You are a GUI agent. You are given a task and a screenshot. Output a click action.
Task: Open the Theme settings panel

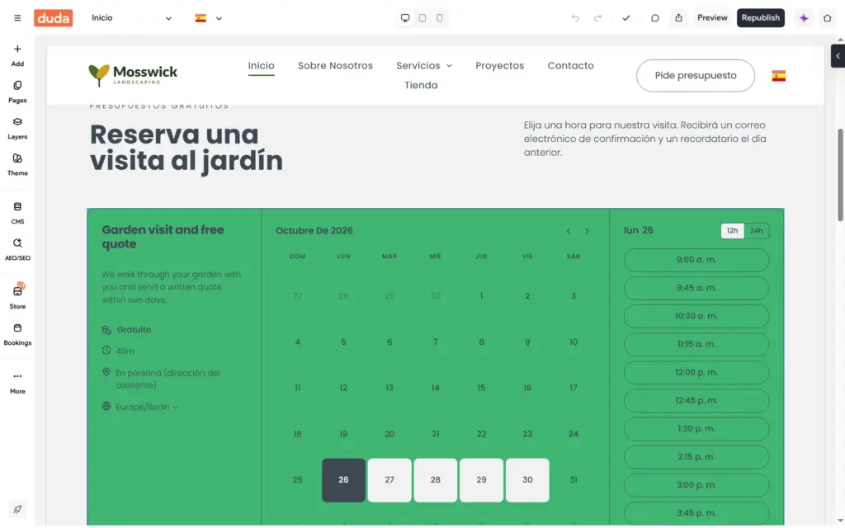[17, 165]
